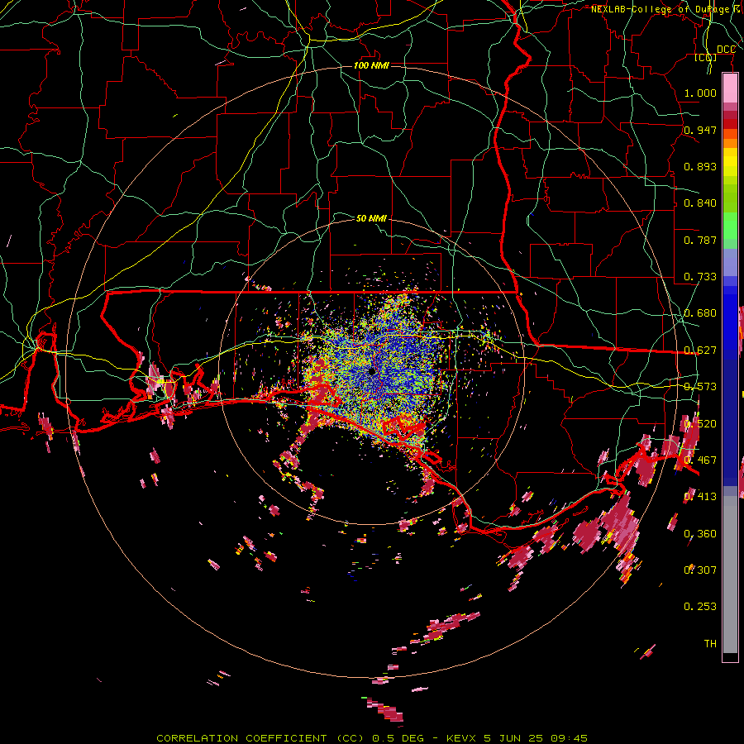744x744 pixels.
Task: Click the 50 NMI range ring label
Action: pos(371,218)
